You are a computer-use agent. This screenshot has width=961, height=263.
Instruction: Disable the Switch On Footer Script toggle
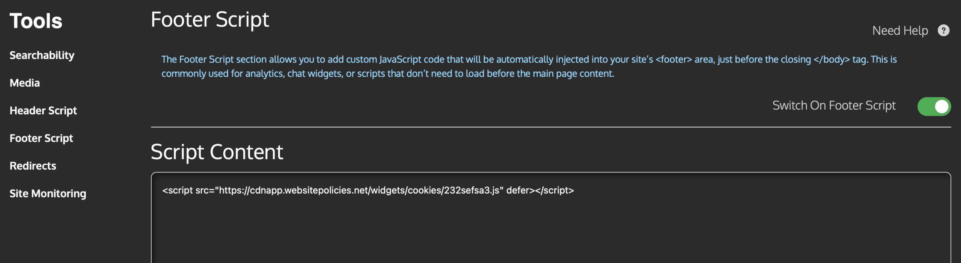point(934,106)
